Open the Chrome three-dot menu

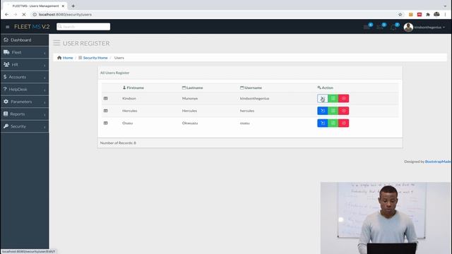tap(446, 14)
